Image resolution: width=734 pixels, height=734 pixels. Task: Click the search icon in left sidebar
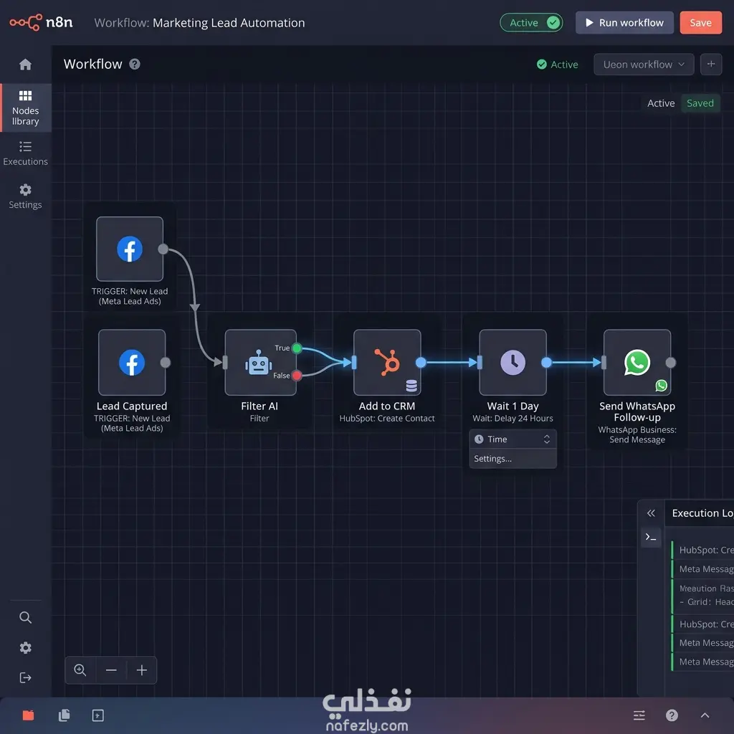coord(25,617)
